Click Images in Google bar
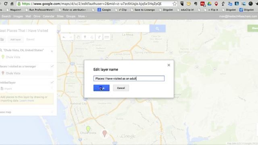 [x=18, y=16]
